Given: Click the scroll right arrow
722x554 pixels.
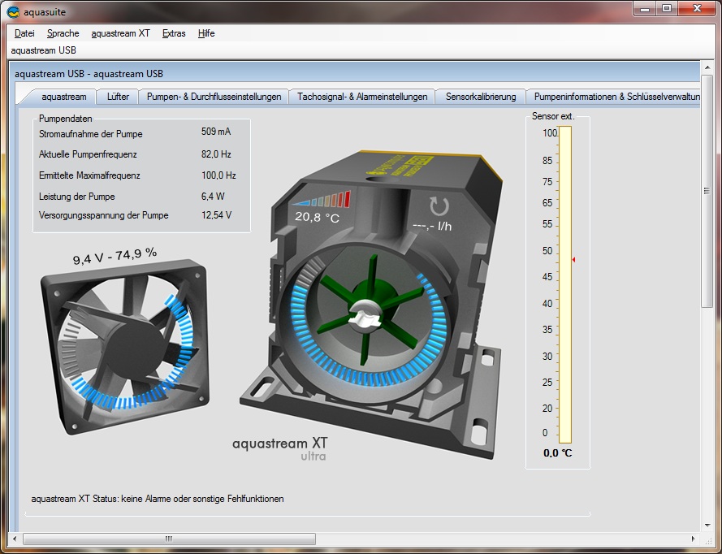Looking at the screenshot, I should [x=694, y=539].
